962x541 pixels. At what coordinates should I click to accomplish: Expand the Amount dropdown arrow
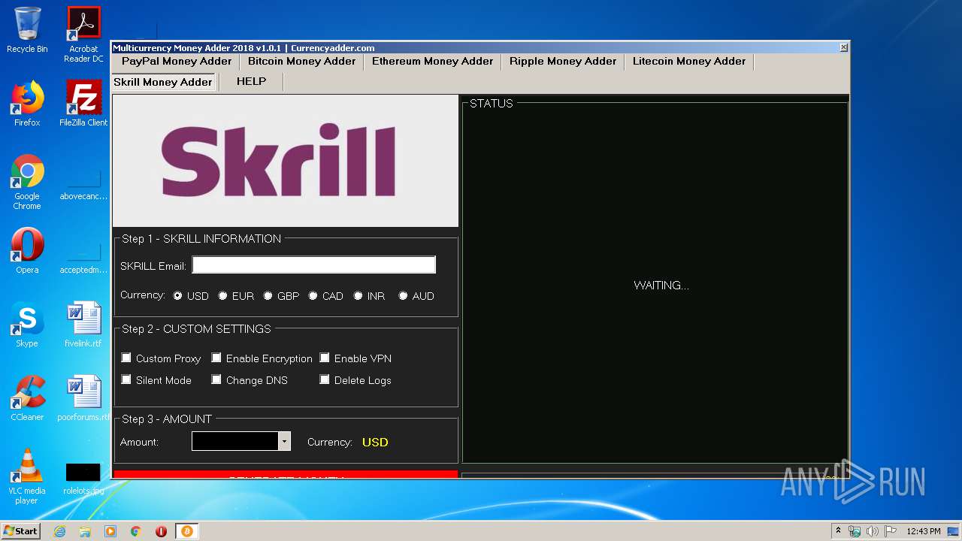pyautogui.click(x=284, y=442)
